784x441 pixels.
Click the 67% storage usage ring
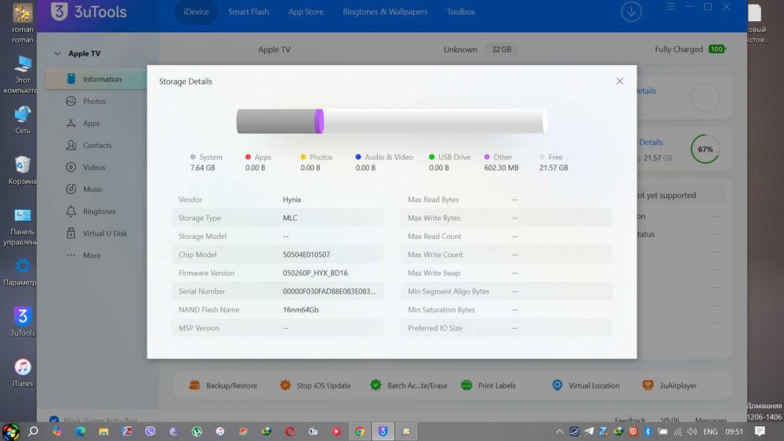(705, 149)
